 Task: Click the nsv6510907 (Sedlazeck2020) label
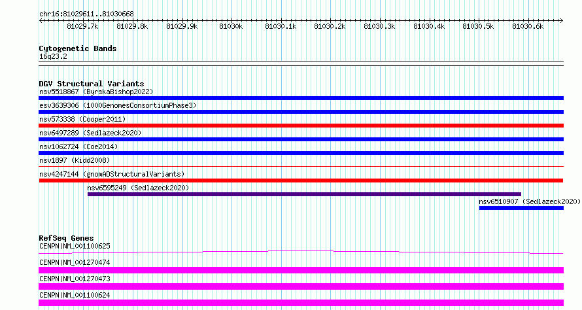[530, 201]
